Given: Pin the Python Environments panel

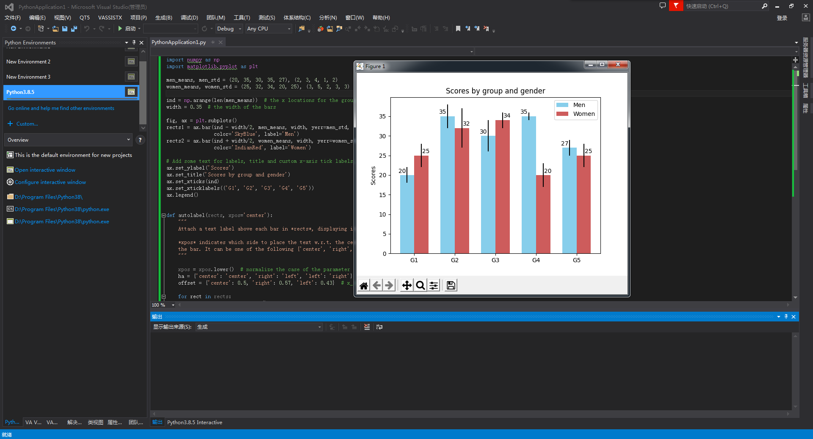Looking at the screenshot, I should (x=133, y=42).
